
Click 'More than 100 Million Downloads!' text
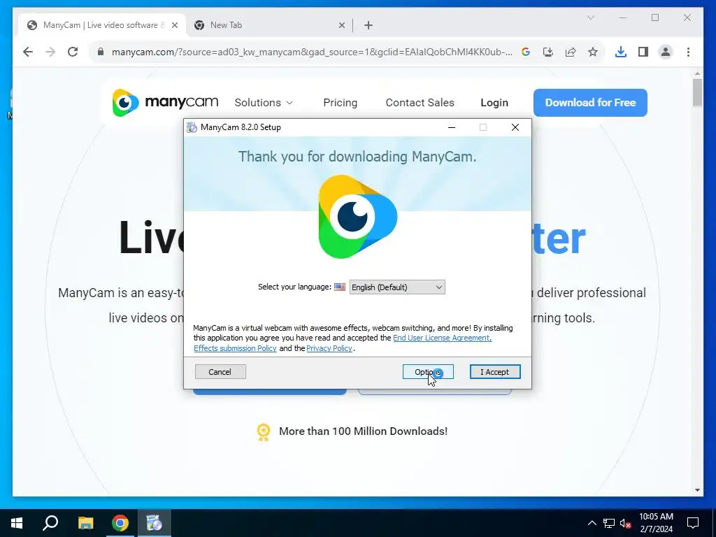pos(363,431)
